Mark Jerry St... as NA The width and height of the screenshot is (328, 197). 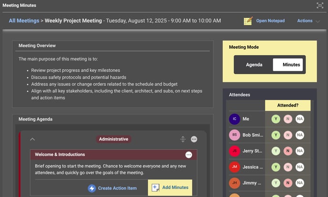click(x=300, y=151)
